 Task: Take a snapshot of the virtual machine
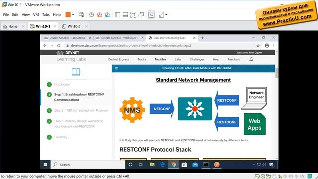tap(91, 15)
